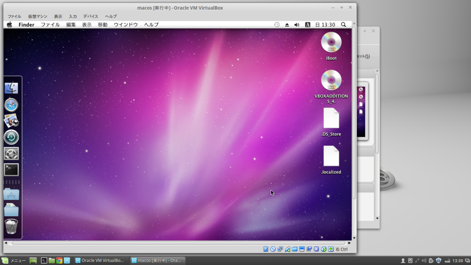Open file manager from taskbar launcher

52,260
